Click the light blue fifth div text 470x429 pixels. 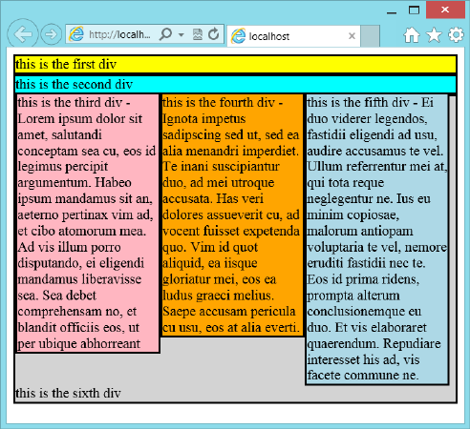click(377, 239)
